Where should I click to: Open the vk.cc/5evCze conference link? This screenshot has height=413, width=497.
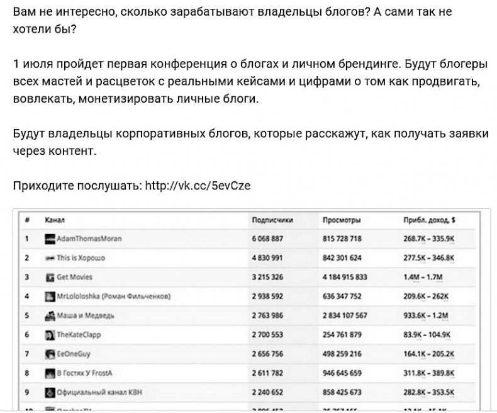198,186
